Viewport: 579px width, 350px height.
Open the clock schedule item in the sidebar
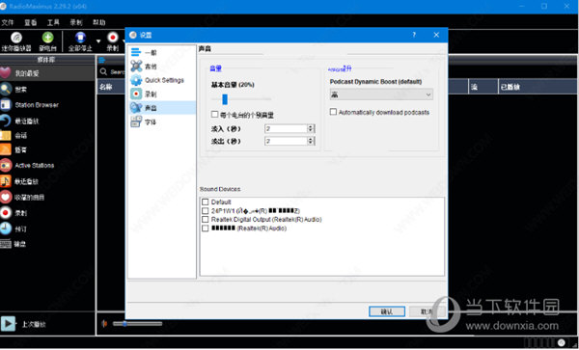coord(47,229)
